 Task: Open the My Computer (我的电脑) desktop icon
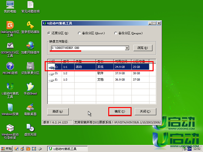[x=10, y=7]
